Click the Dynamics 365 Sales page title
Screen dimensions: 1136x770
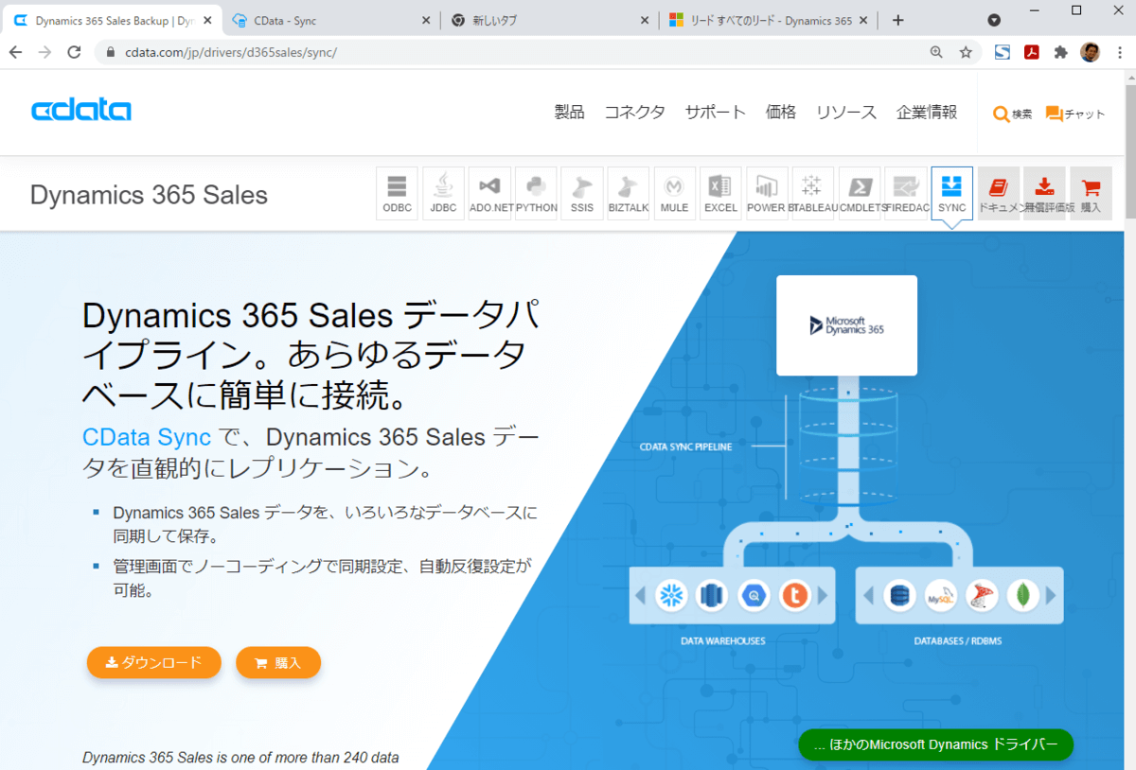coord(149,195)
